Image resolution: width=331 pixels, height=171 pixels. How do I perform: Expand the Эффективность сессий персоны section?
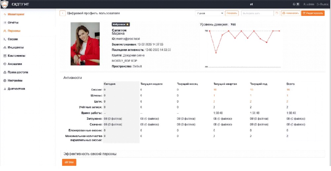(x=90, y=154)
